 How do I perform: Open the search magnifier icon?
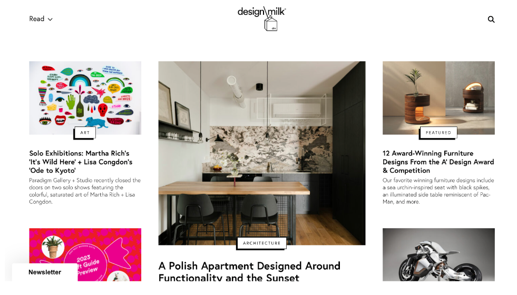(491, 19)
